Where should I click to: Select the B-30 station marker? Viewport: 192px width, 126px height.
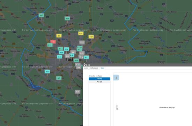pyautogui.click(x=41, y=15)
